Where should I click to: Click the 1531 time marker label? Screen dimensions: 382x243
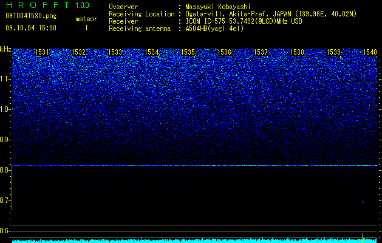click(42, 52)
